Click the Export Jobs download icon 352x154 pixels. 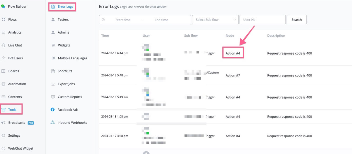point(53,84)
